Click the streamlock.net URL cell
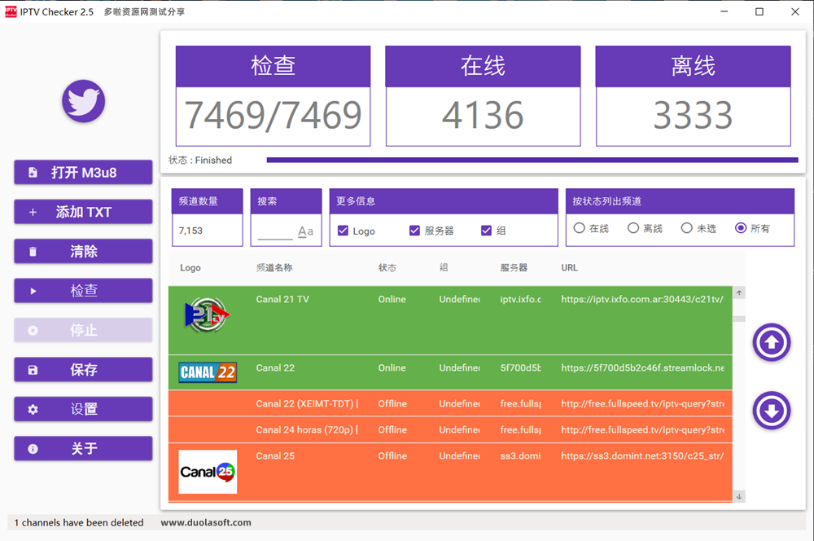Viewport: 814px width, 541px height. click(642, 368)
